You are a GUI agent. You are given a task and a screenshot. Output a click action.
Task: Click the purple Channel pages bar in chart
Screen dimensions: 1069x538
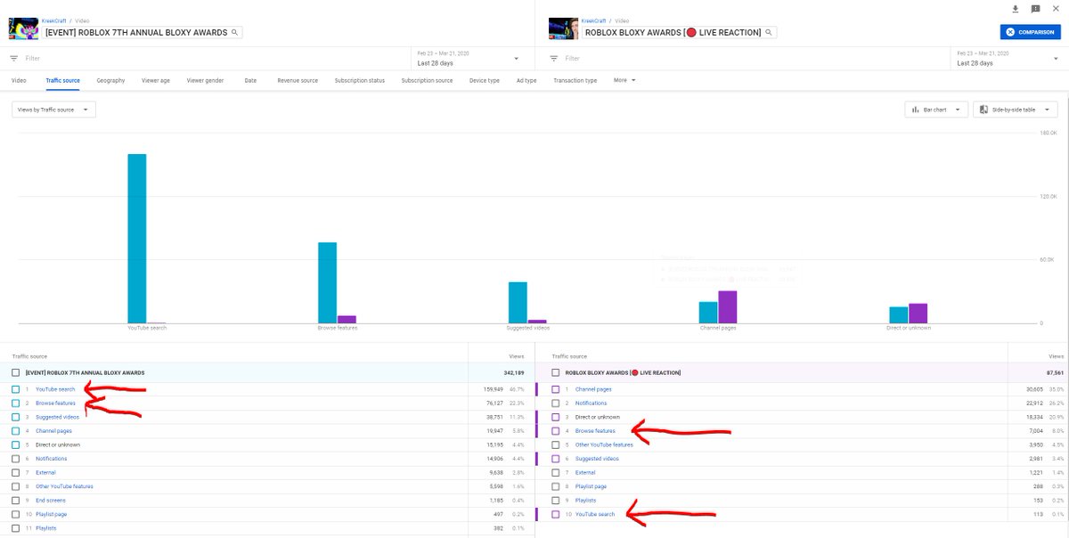(728, 306)
